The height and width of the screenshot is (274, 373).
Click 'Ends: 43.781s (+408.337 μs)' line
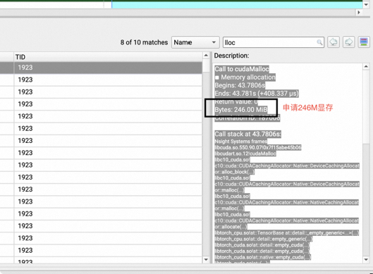[x=257, y=94]
